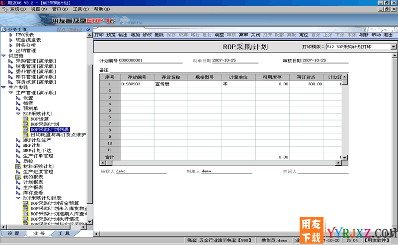Image resolution: width=398 pixels, height=245 pixels.
Task: Expand the MRP计划生产 node
Action: 18,140
